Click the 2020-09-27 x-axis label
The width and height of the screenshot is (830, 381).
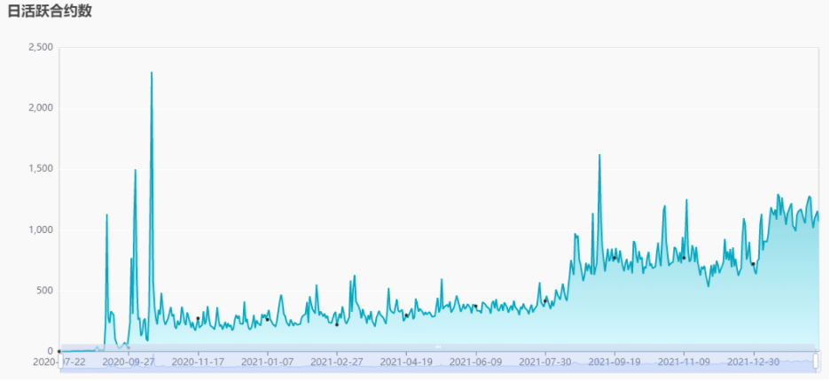128,362
